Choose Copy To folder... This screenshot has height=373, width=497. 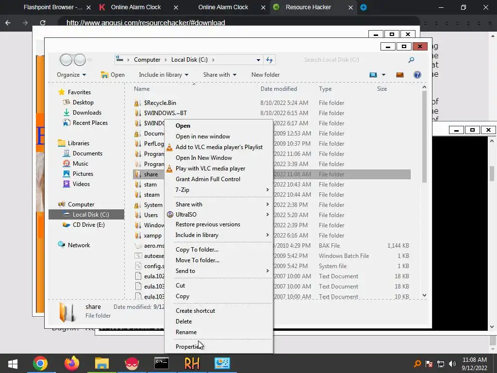coord(219,250)
